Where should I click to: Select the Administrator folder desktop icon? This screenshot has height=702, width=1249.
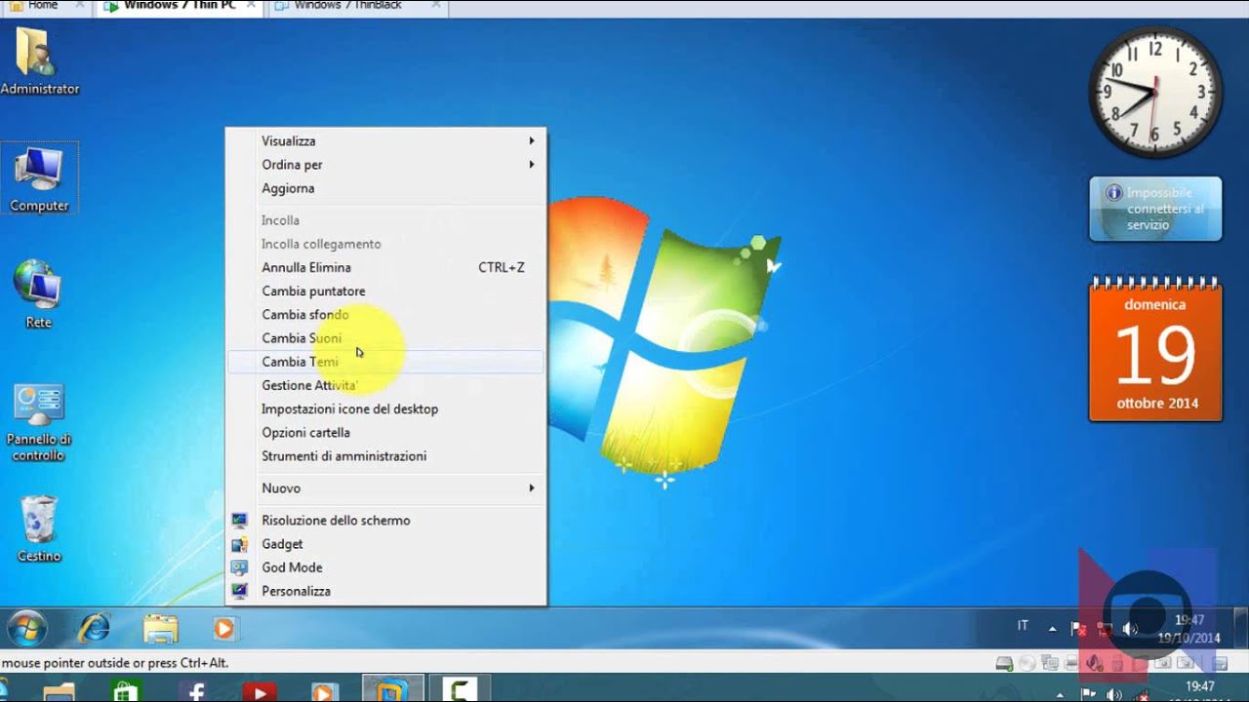tap(39, 62)
